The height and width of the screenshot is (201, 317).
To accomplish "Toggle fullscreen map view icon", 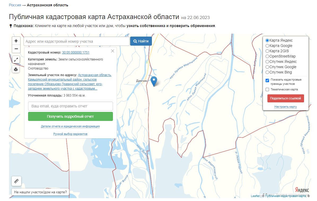I will point(16,60).
